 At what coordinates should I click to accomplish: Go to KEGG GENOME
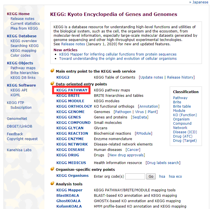pyautogui.click(x=70, y=112)
